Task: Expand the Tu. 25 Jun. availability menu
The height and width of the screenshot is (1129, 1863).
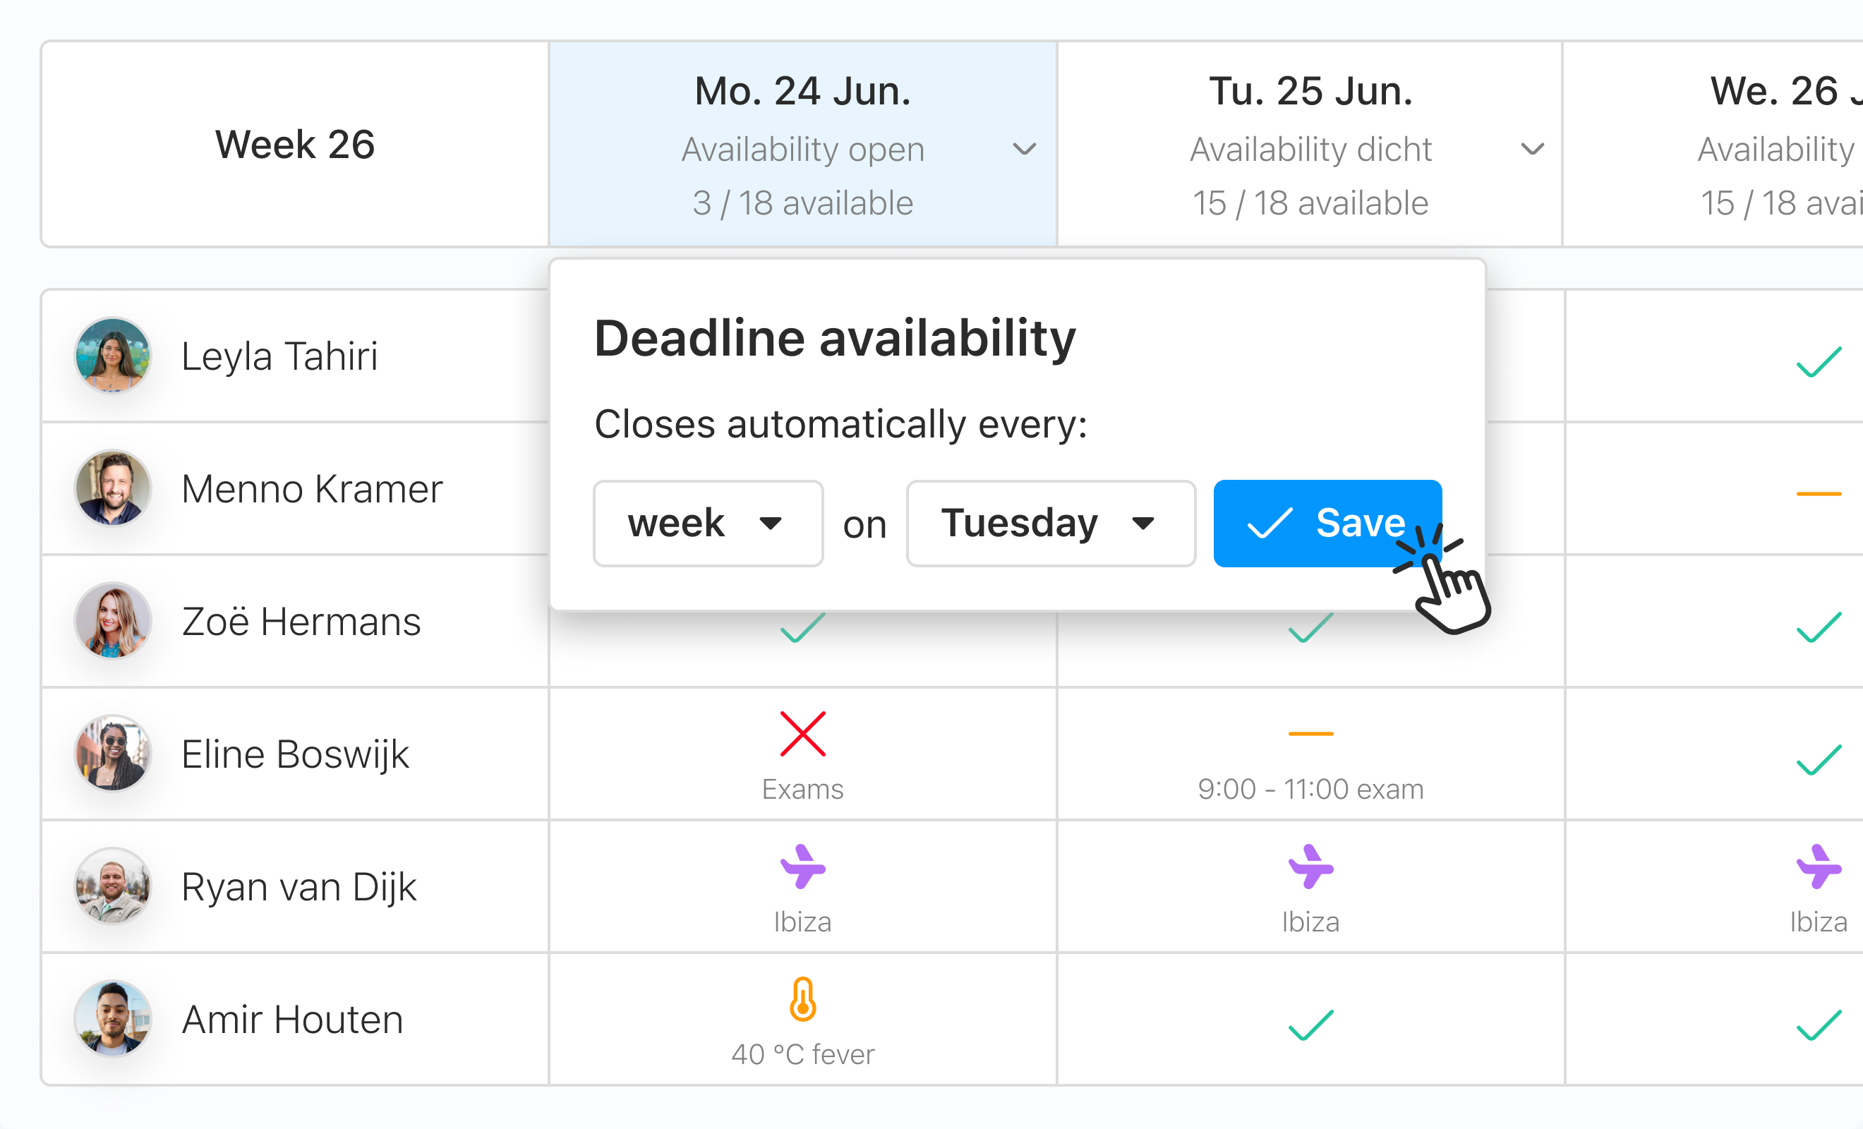Action: click(x=1532, y=149)
